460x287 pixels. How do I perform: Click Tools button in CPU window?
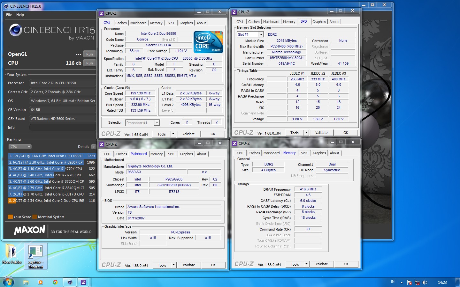click(162, 134)
